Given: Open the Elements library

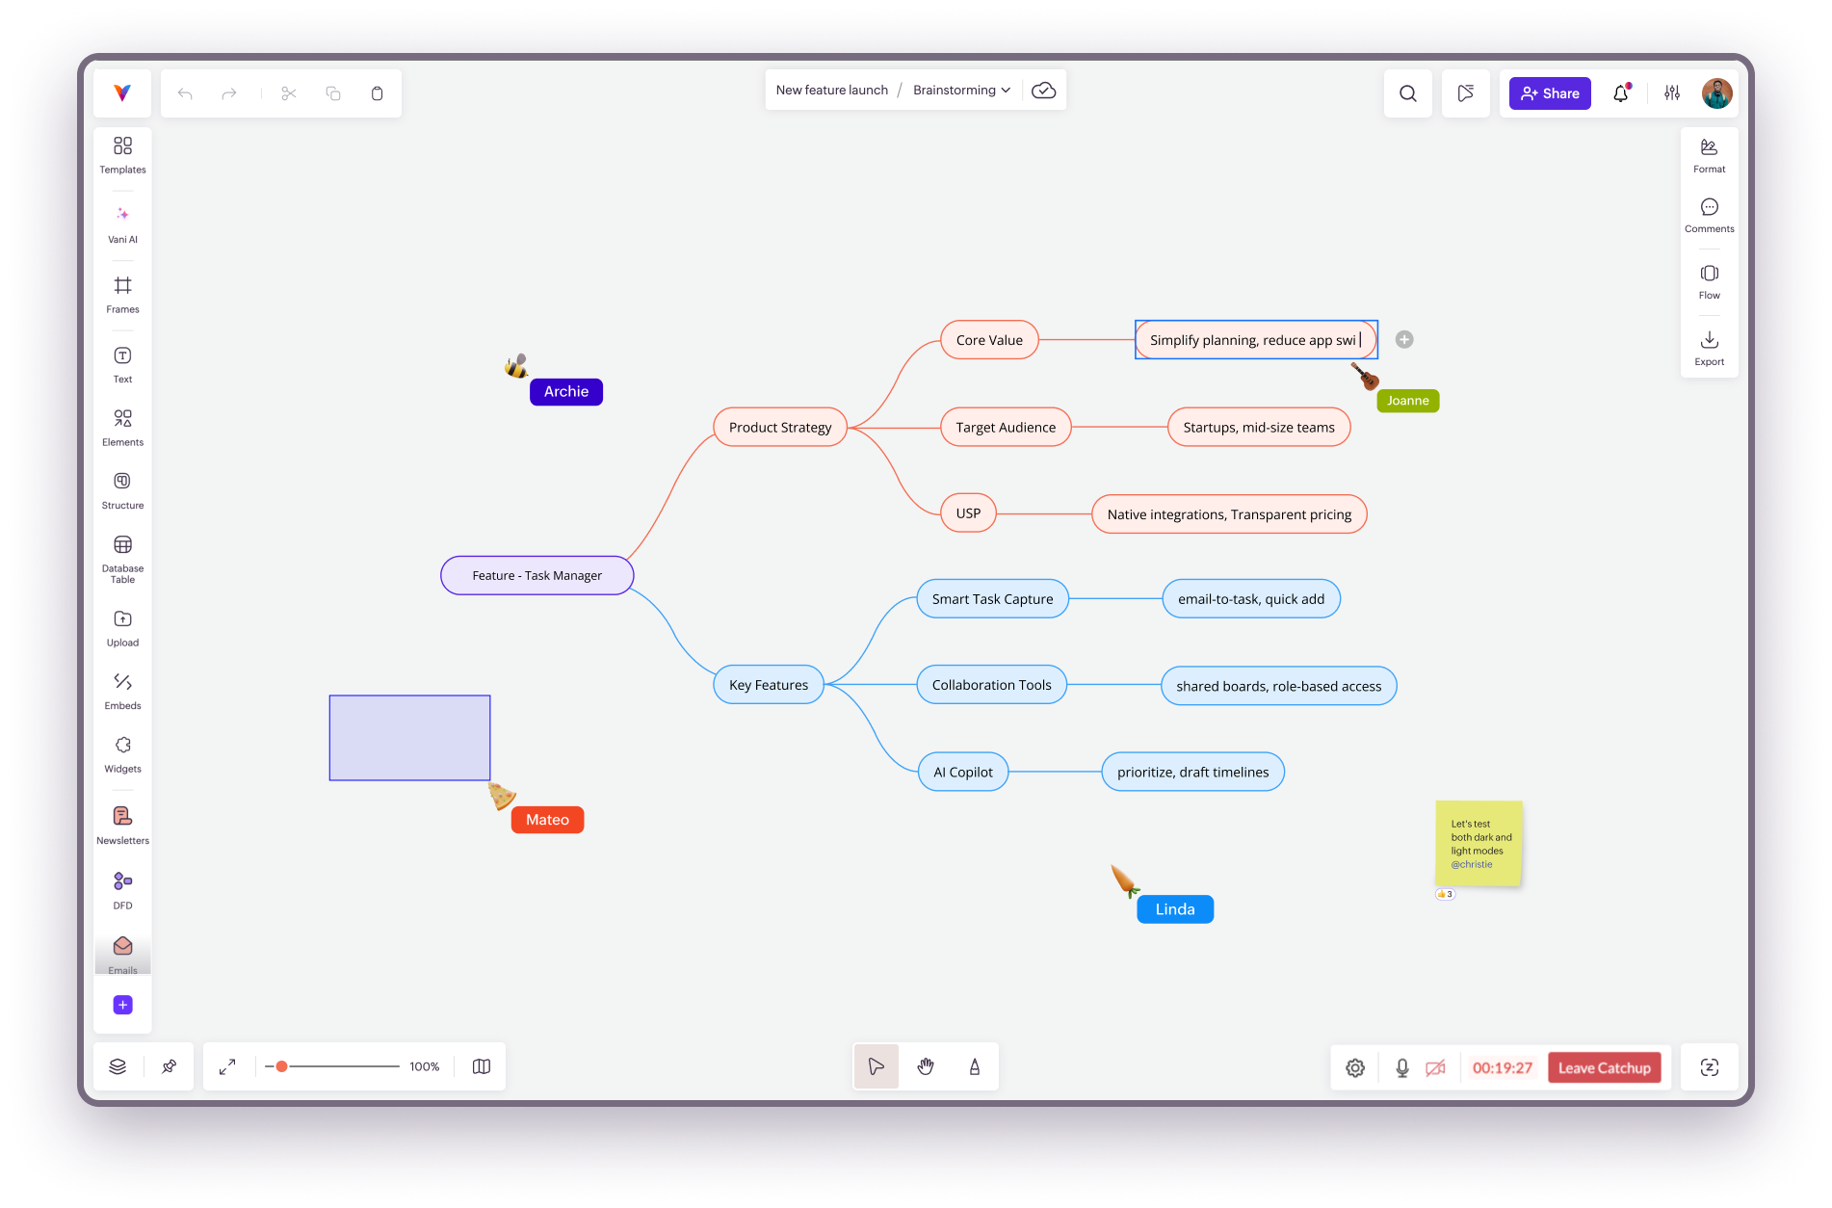Looking at the screenshot, I should point(122,428).
